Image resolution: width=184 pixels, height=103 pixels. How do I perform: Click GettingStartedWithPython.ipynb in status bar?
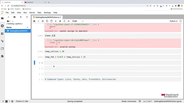[x=168, y=101]
